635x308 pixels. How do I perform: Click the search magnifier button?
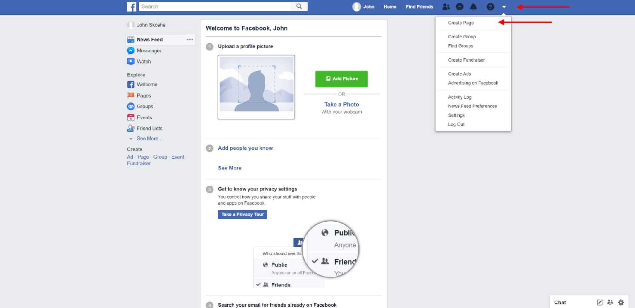tap(299, 6)
